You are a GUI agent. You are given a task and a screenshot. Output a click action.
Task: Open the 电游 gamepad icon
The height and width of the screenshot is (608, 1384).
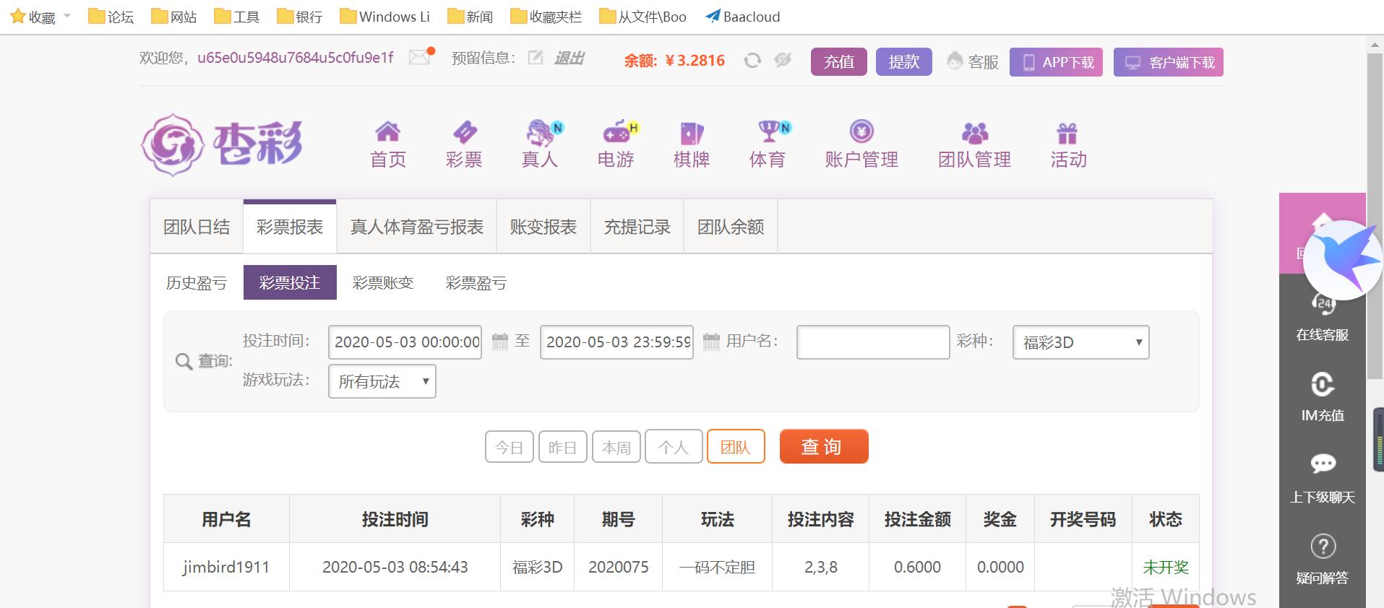coord(616,132)
